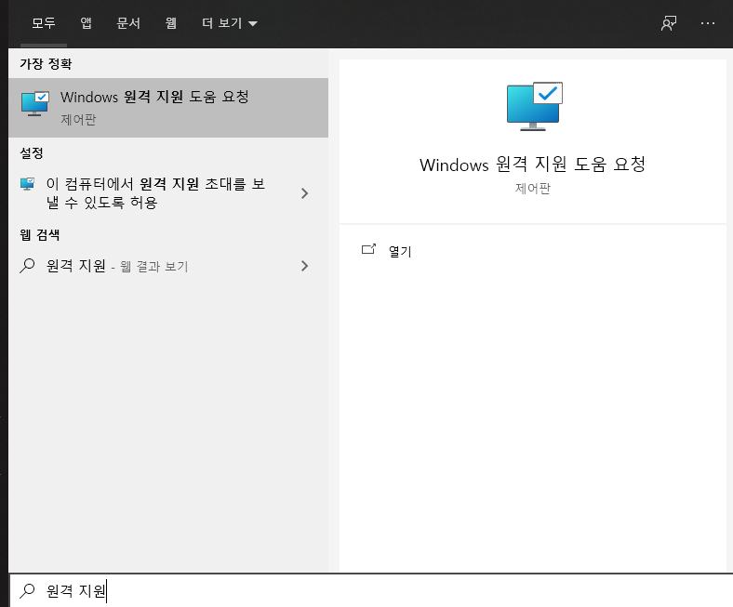Select the 모두 search filter tab
Image resolution: width=733 pixels, height=607 pixels.
pyautogui.click(x=44, y=23)
